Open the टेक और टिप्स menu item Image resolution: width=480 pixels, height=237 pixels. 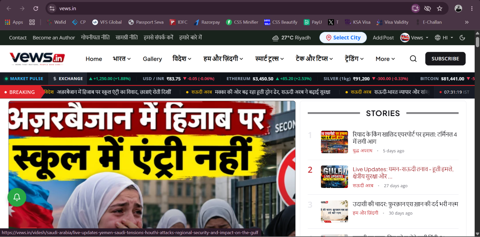click(314, 59)
